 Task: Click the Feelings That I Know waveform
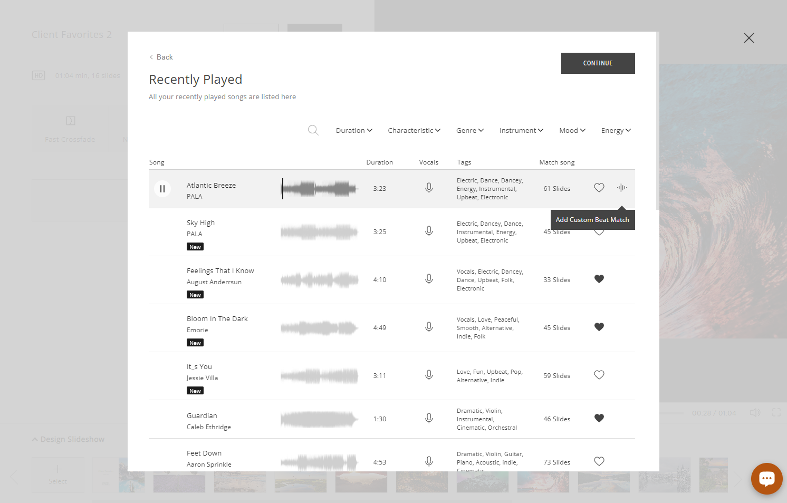[320, 280]
